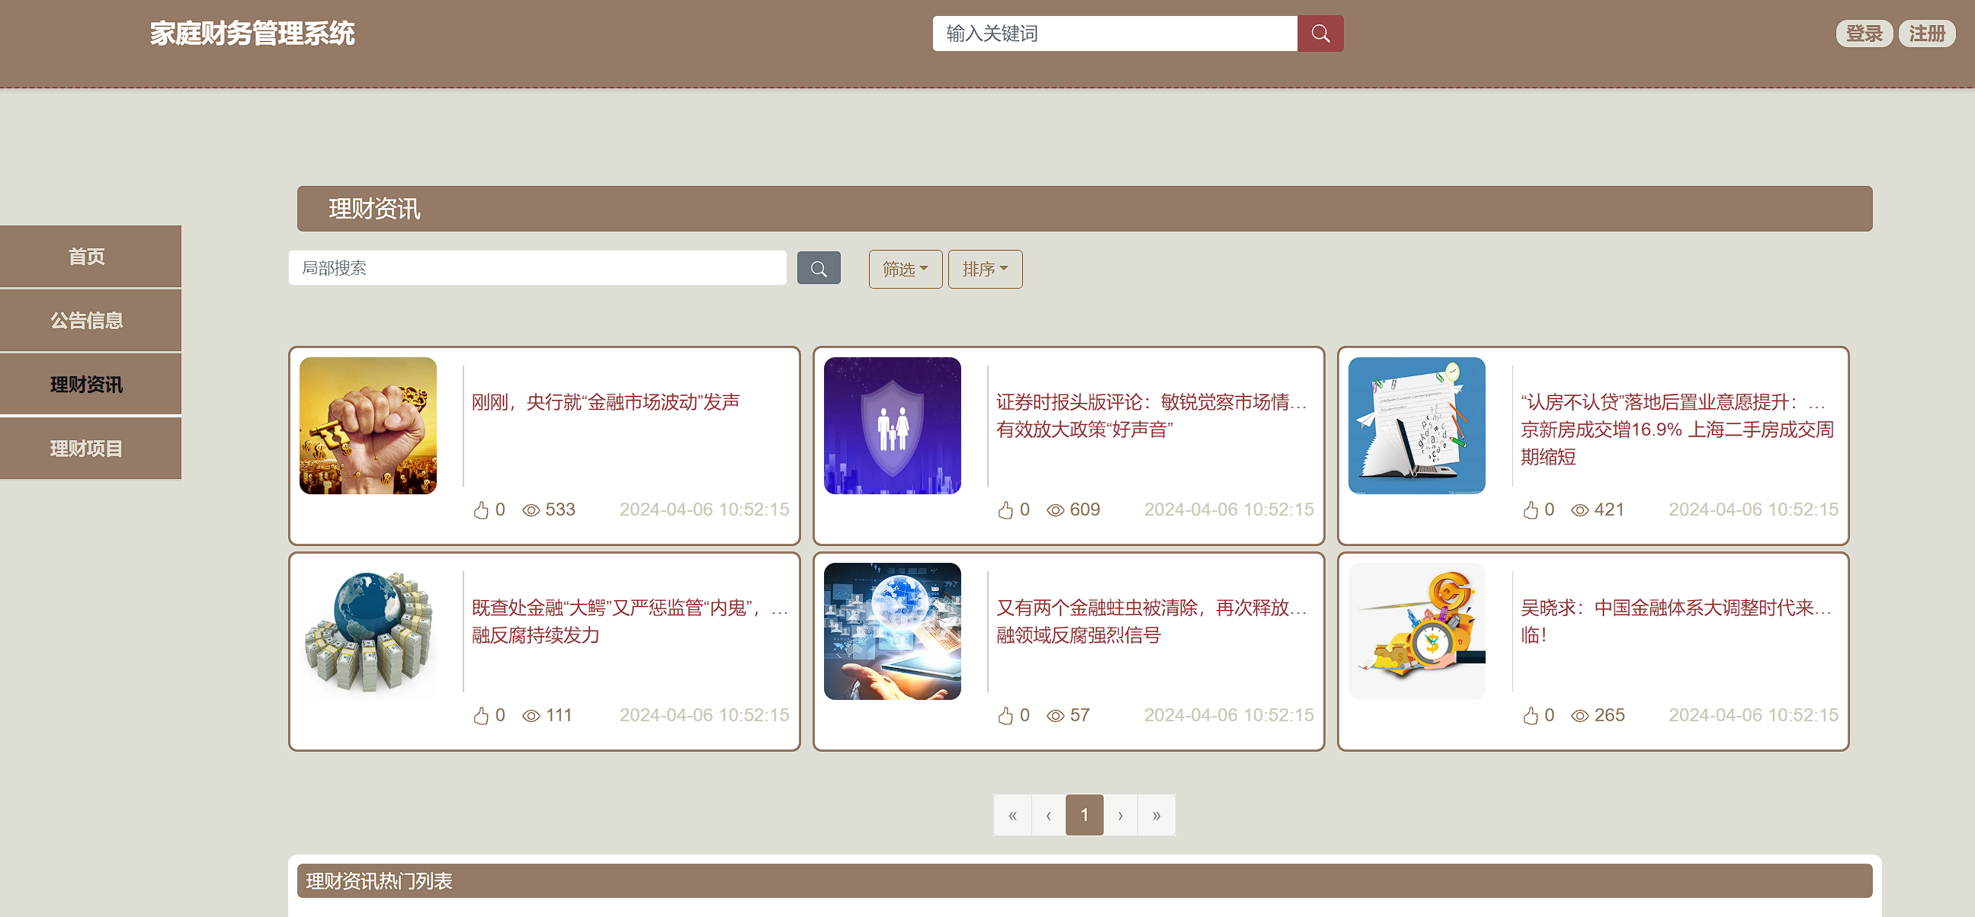The image size is (1975, 917).
Task: Click the red header search magnifier icon
Action: [x=1319, y=34]
